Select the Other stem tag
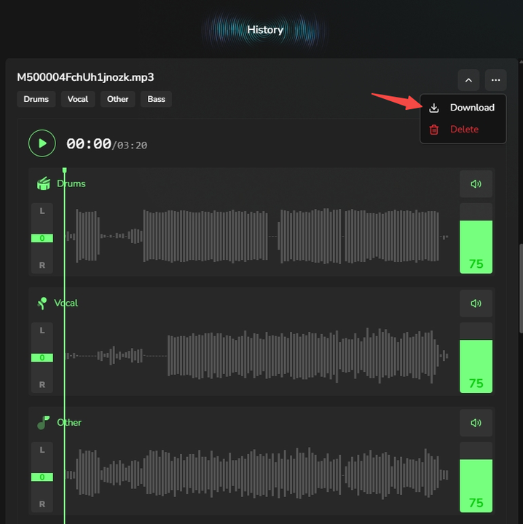This screenshot has height=524, width=523. point(118,99)
